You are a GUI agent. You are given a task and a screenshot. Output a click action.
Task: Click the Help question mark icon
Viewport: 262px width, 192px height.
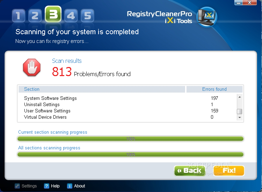tap(46, 186)
